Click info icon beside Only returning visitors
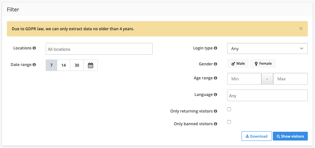This screenshot has height=148, width=315. (216, 111)
